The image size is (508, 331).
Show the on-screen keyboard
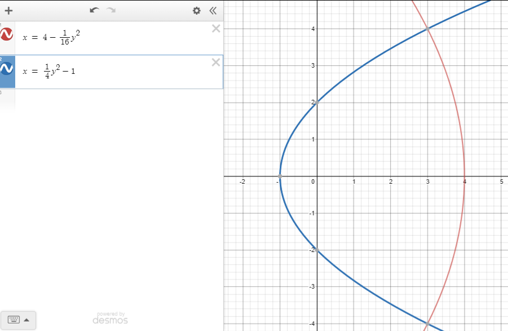[18, 320]
